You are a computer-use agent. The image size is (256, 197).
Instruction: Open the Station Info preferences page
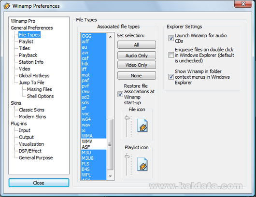pyautogui.click(x=31, y=62)
